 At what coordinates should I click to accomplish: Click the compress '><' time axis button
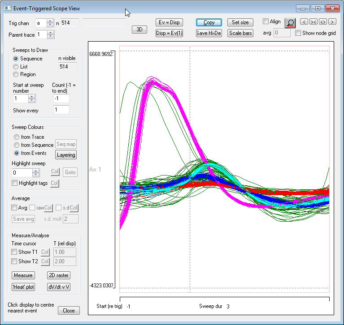[314, 22]
